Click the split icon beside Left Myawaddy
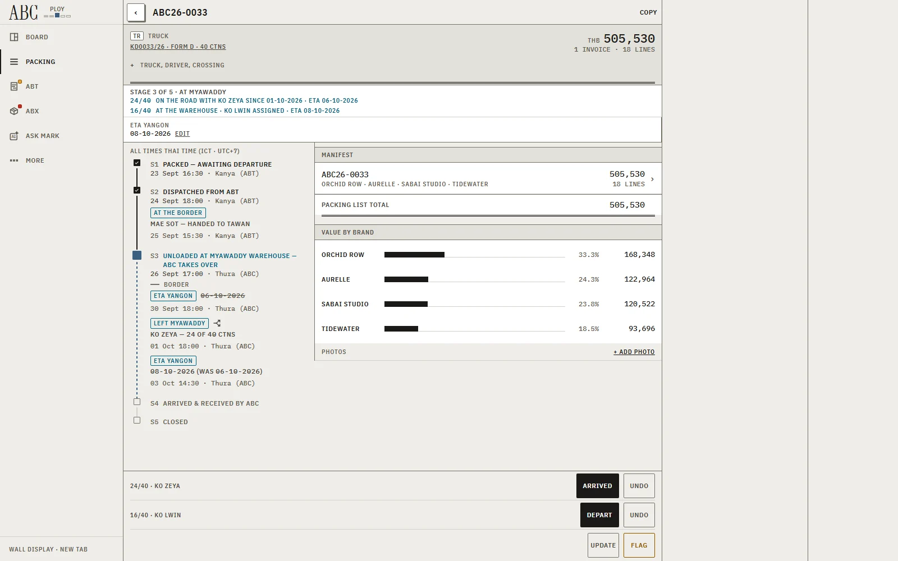898x561 pixels. 217,323
